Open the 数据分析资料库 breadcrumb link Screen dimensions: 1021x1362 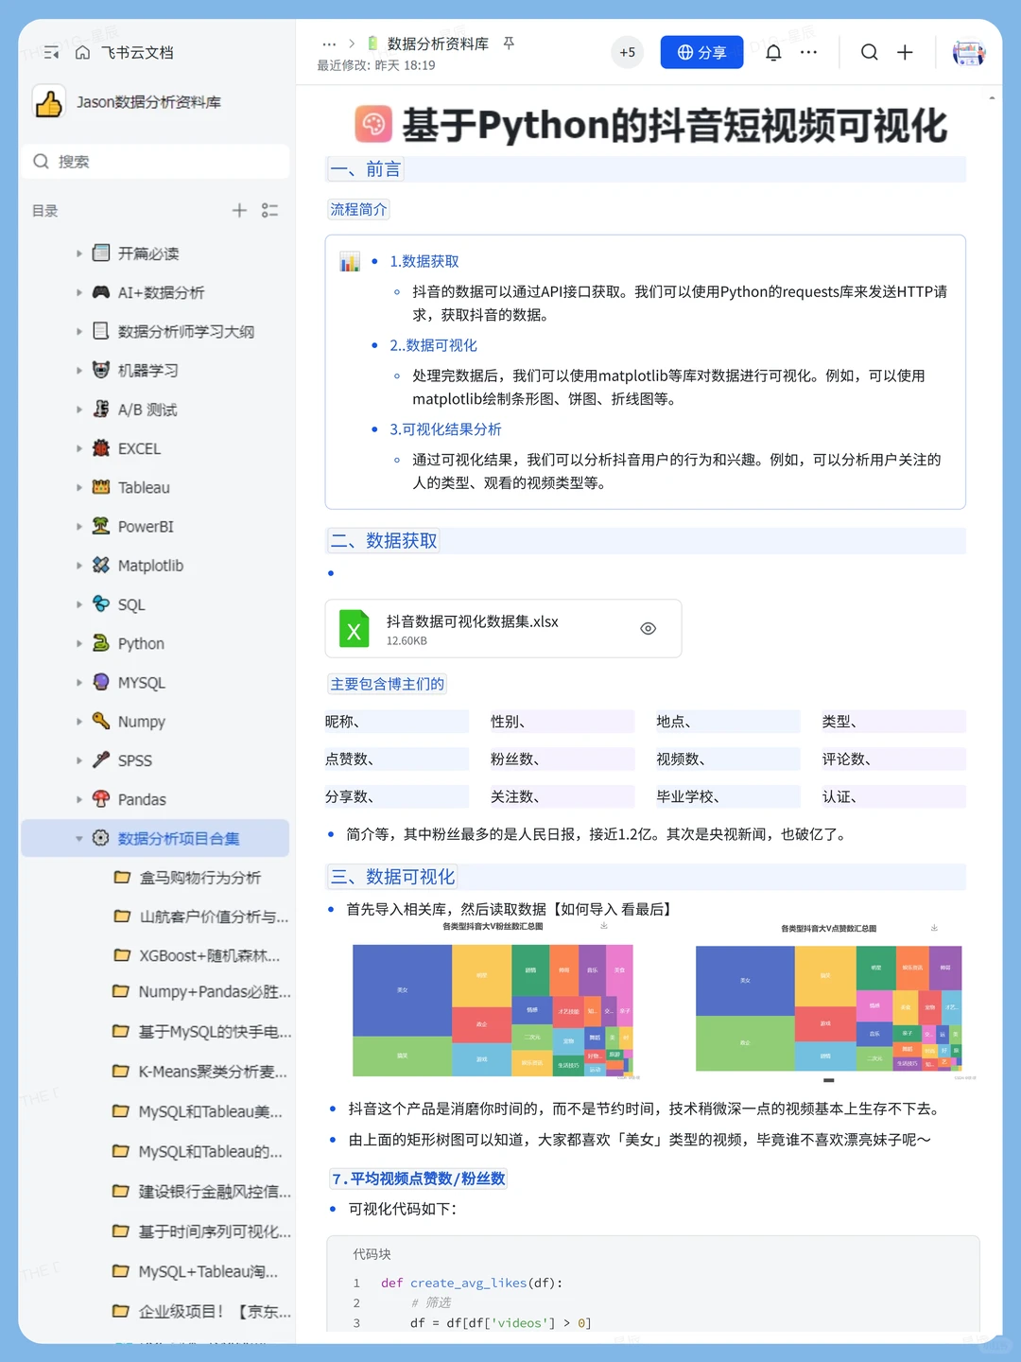point(438,44)
